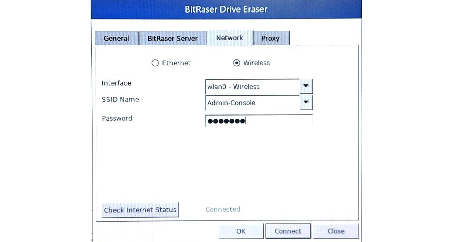This screenshot has width=453, height=242.
Task: Choose the Wireless radio button
Action: (x=236, y=63)
